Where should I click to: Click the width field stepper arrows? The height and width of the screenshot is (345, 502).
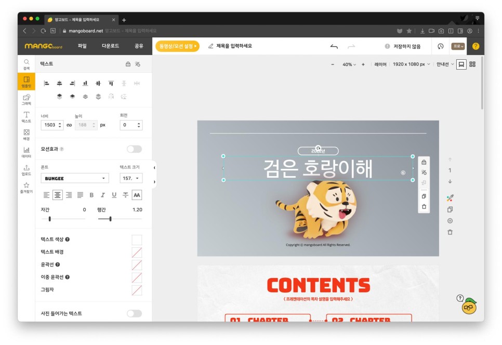60,125
